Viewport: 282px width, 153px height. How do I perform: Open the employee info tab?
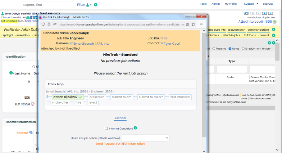[x=217, y=30]
